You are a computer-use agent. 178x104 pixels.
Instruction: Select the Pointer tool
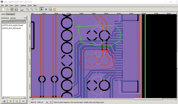tap(42, 9)
